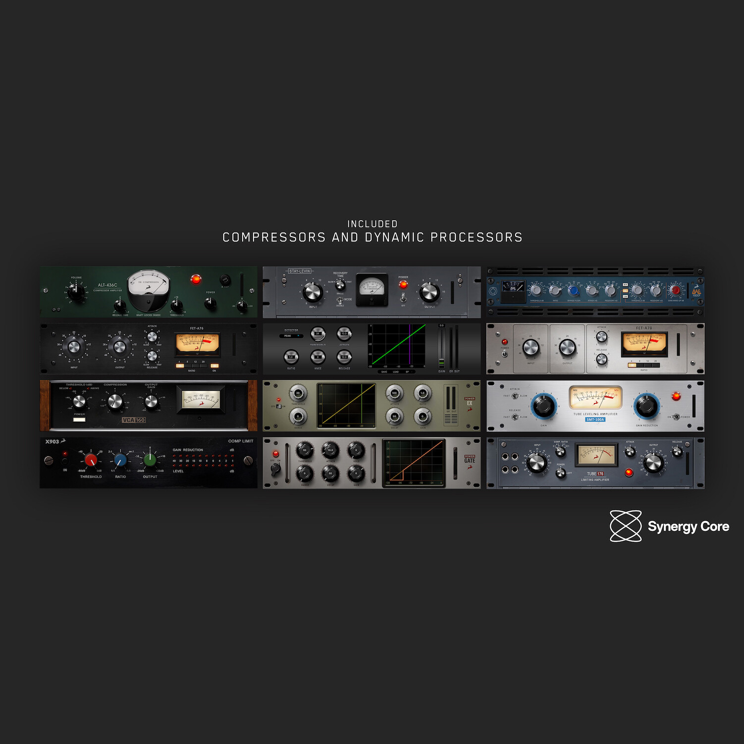This screenshot has height=744, width=744.
Task: Click the Tube 176 Comp. Ratio knob
Action: pos(560,451)
